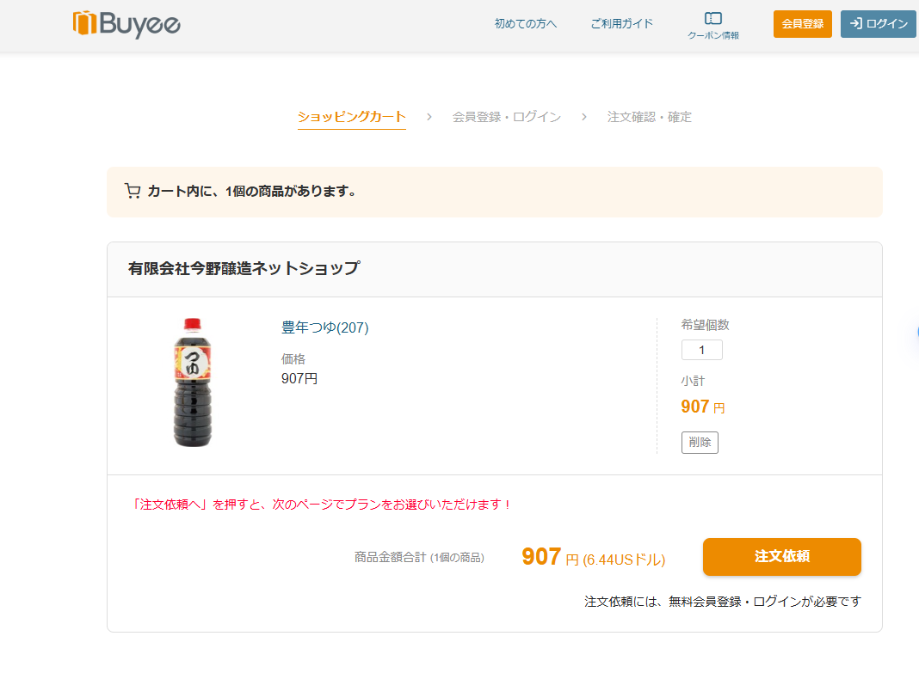This screenshot has width=919, height=679.
Task: Click the 価格 907円 price text
Action: 299,379
